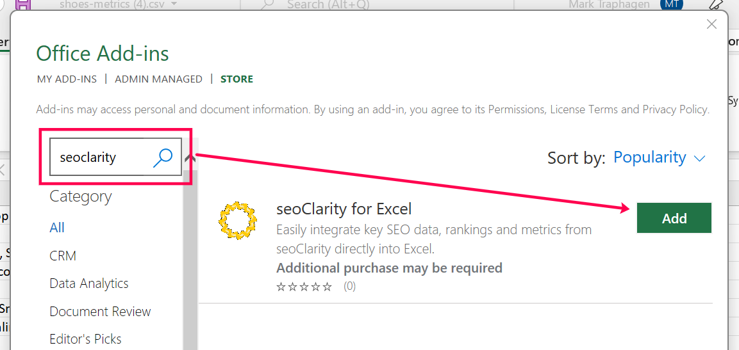This screenshot has height=350, width=739.
Task: Open the seoClarity for Excel title
Action: pos(344,209)
